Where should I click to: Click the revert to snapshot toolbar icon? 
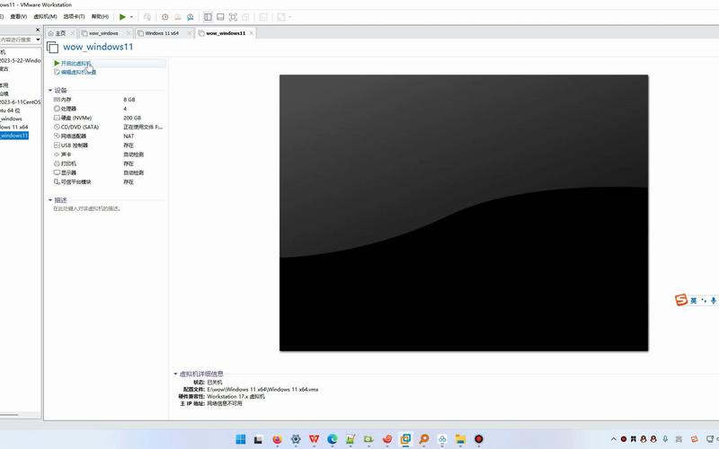point(177,17)
